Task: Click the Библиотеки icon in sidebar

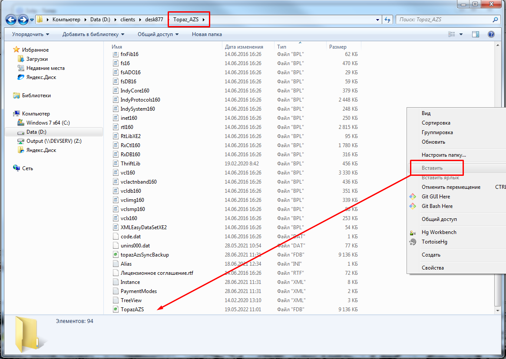Action: 17,96
